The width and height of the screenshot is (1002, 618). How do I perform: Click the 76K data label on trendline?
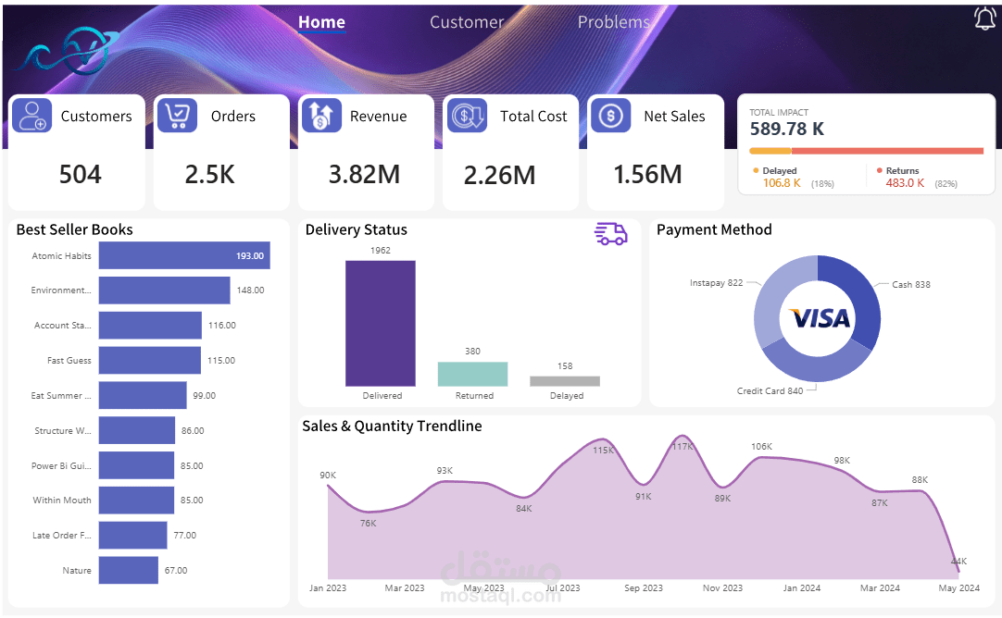coord(368,524)
